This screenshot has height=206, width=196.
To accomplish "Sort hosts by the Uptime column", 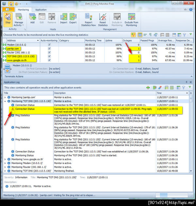I will click(x=113, y=40).
